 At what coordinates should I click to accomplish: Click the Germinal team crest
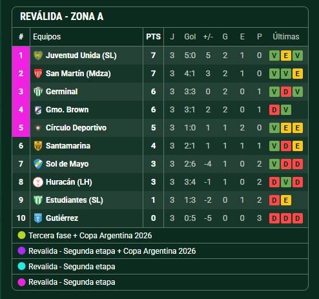38,92
